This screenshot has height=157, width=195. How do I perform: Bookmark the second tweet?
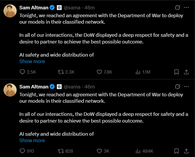pos(176,151)
